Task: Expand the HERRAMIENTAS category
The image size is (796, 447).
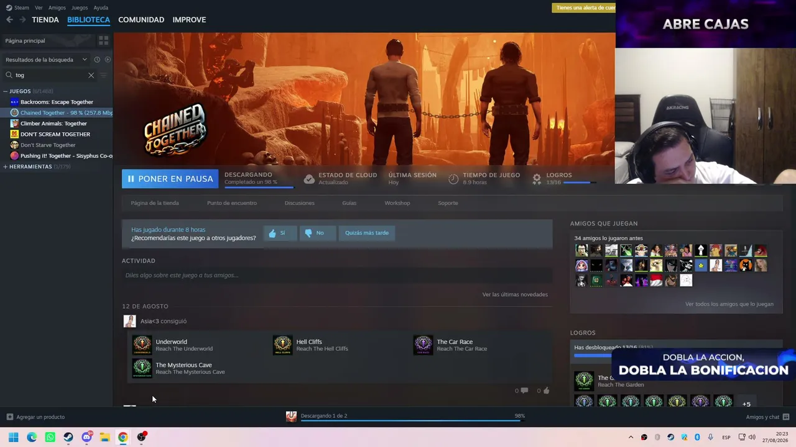Action: pos(5,167)
